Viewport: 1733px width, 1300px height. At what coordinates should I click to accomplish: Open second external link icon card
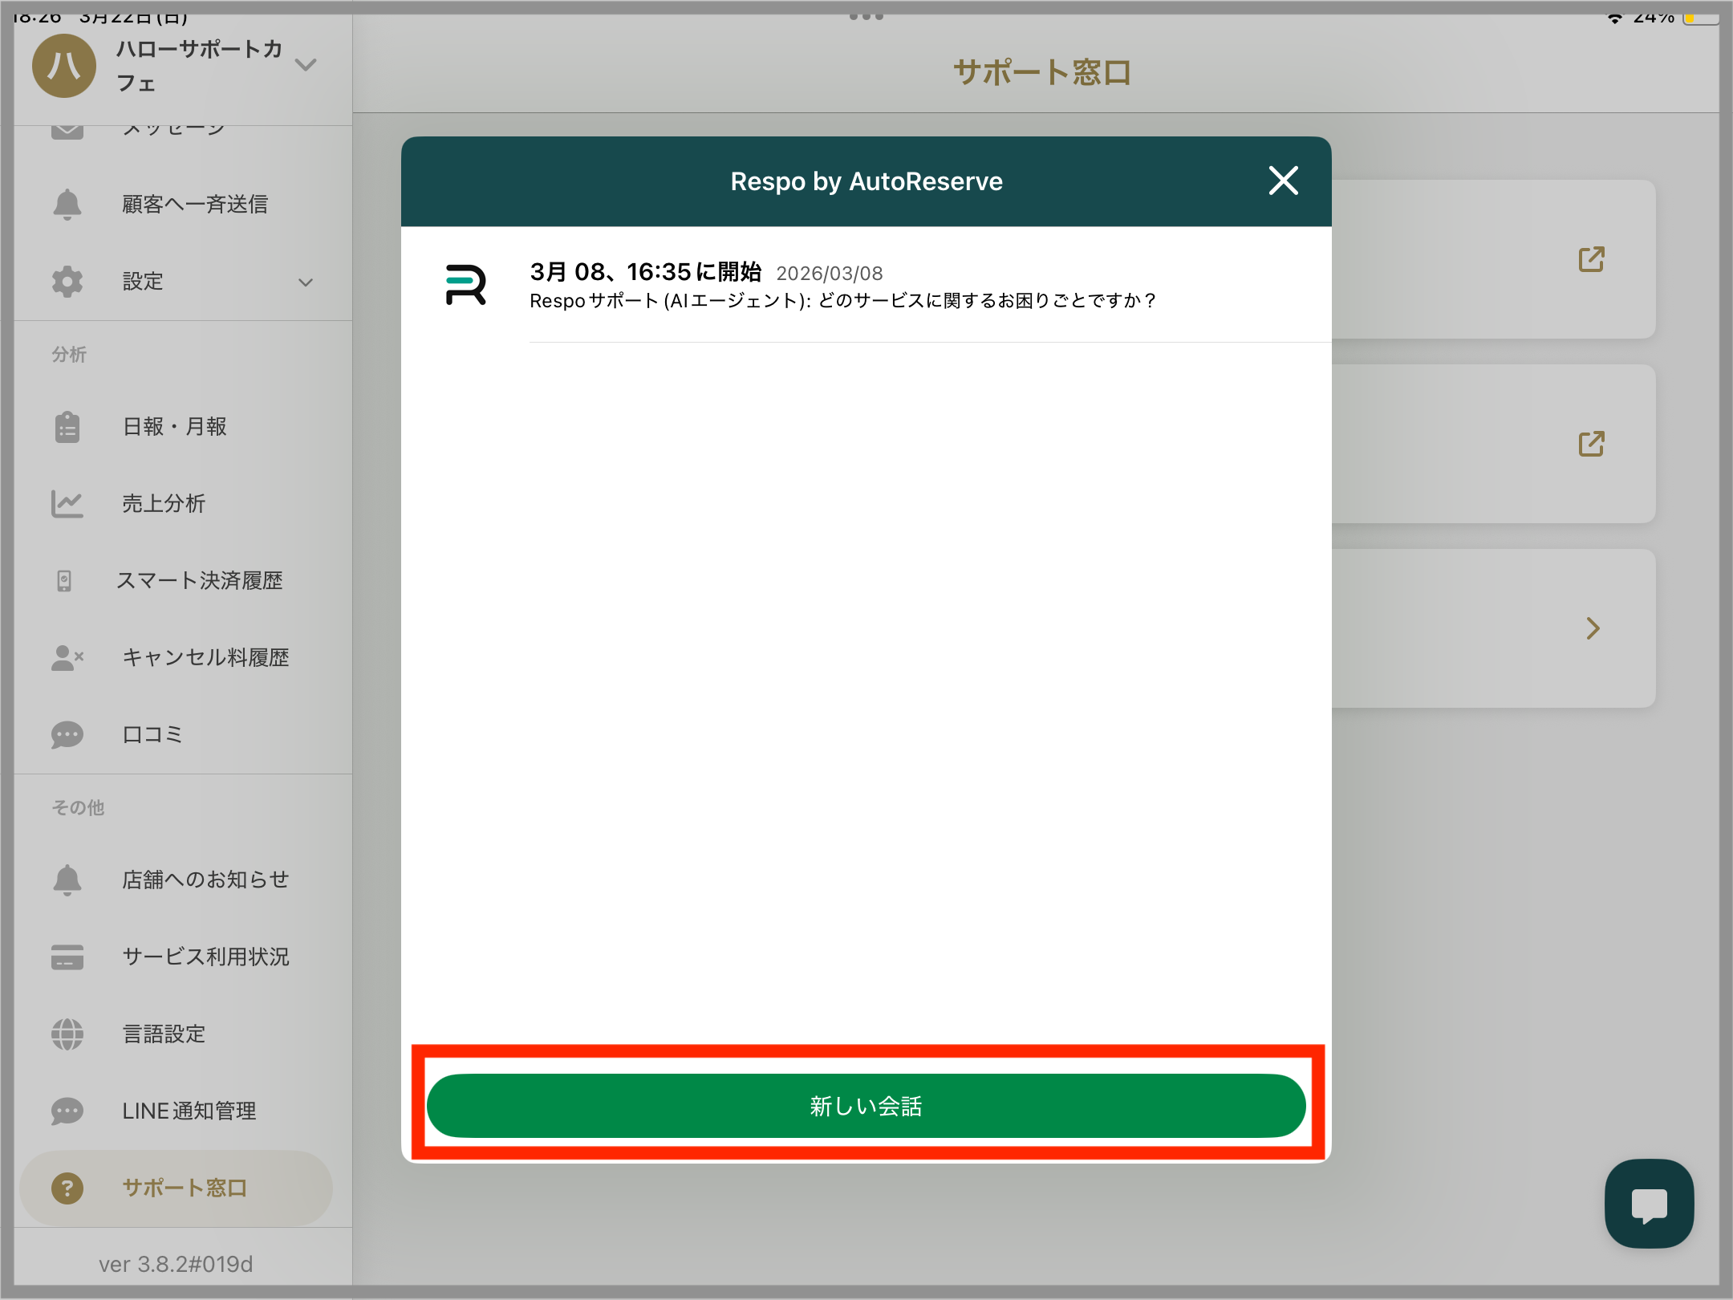point(1591,444)
